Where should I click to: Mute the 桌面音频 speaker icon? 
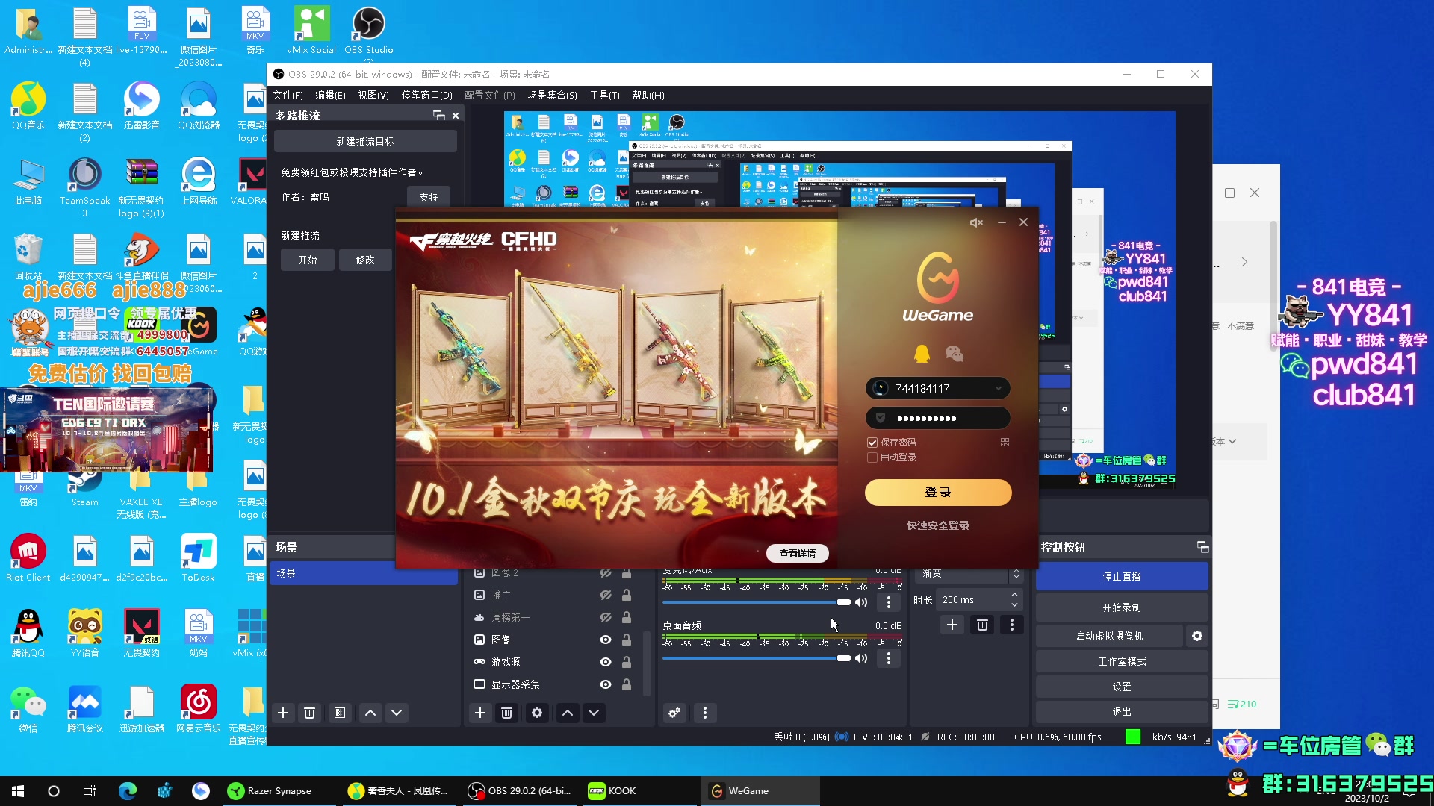(862, 658)
